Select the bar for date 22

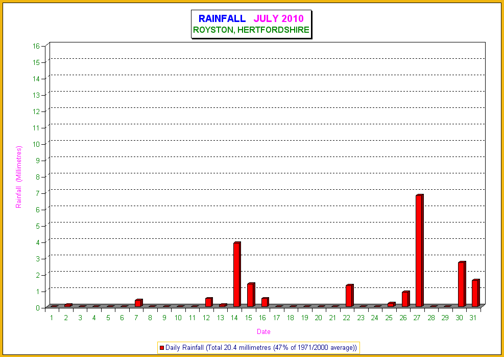click(x=349, y=296)
